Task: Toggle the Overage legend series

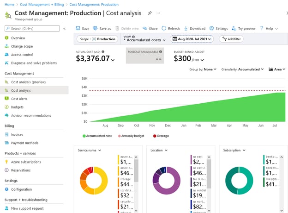Action: pos(161,136)
